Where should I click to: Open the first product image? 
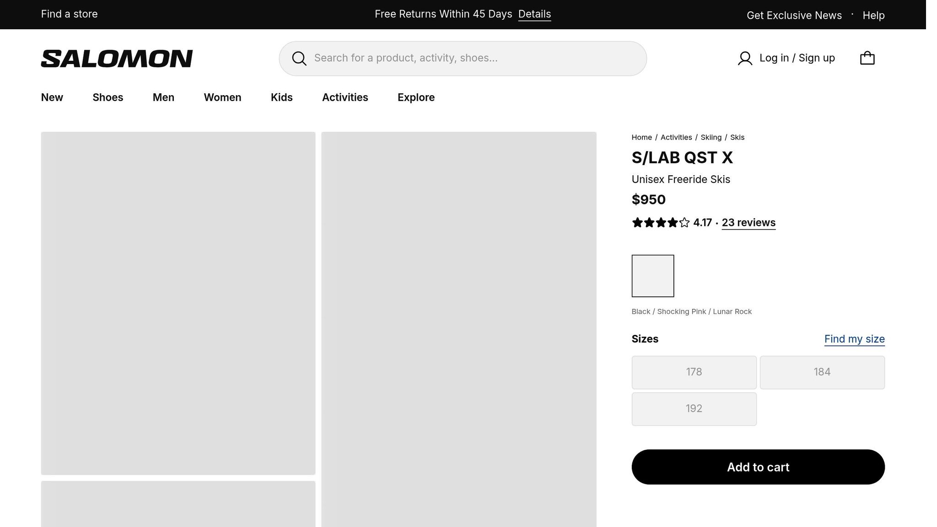pyautogui.click(x=178, y=303)
